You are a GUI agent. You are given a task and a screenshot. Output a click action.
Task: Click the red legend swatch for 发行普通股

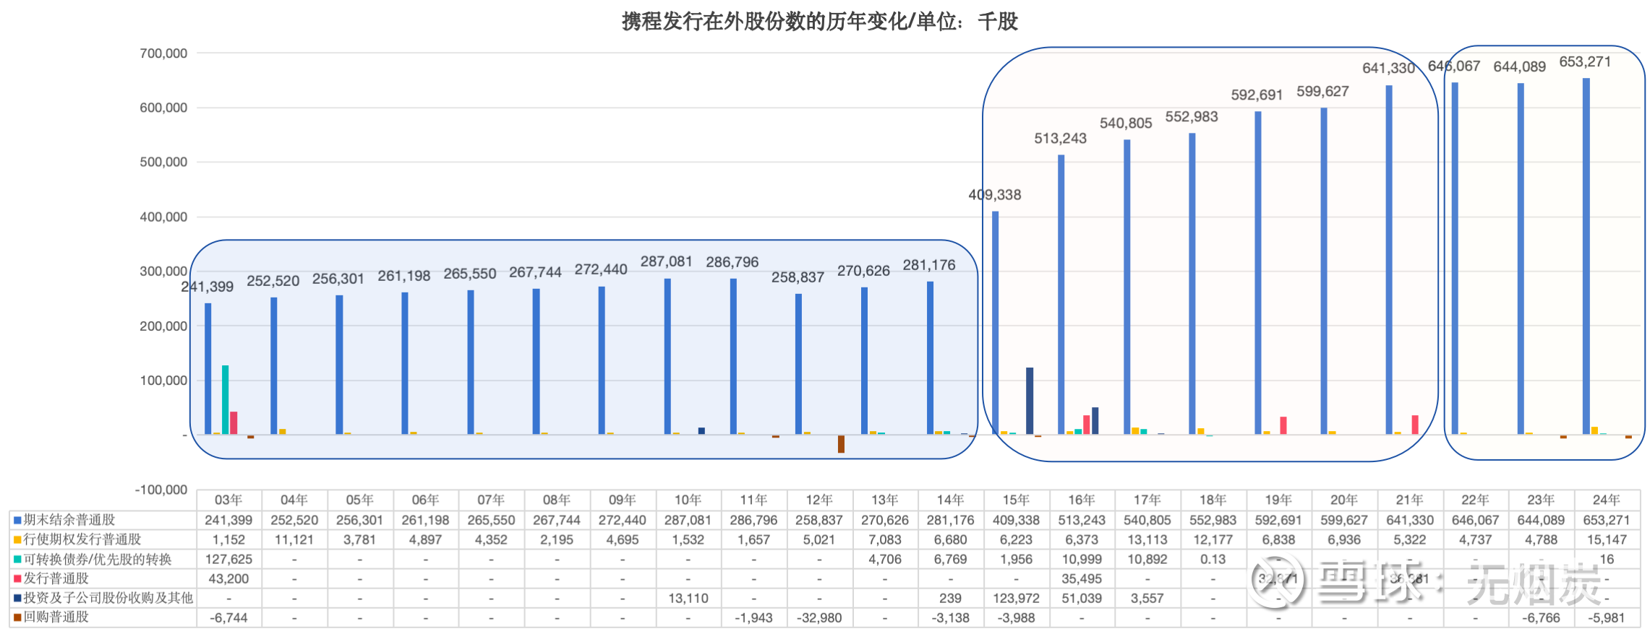pyautogui.click(x=17, y=578)
